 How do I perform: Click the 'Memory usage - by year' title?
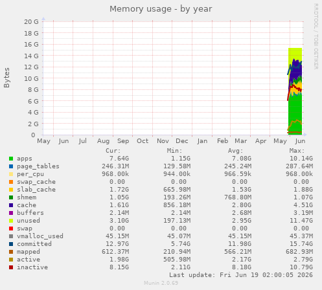coord(161,9)
